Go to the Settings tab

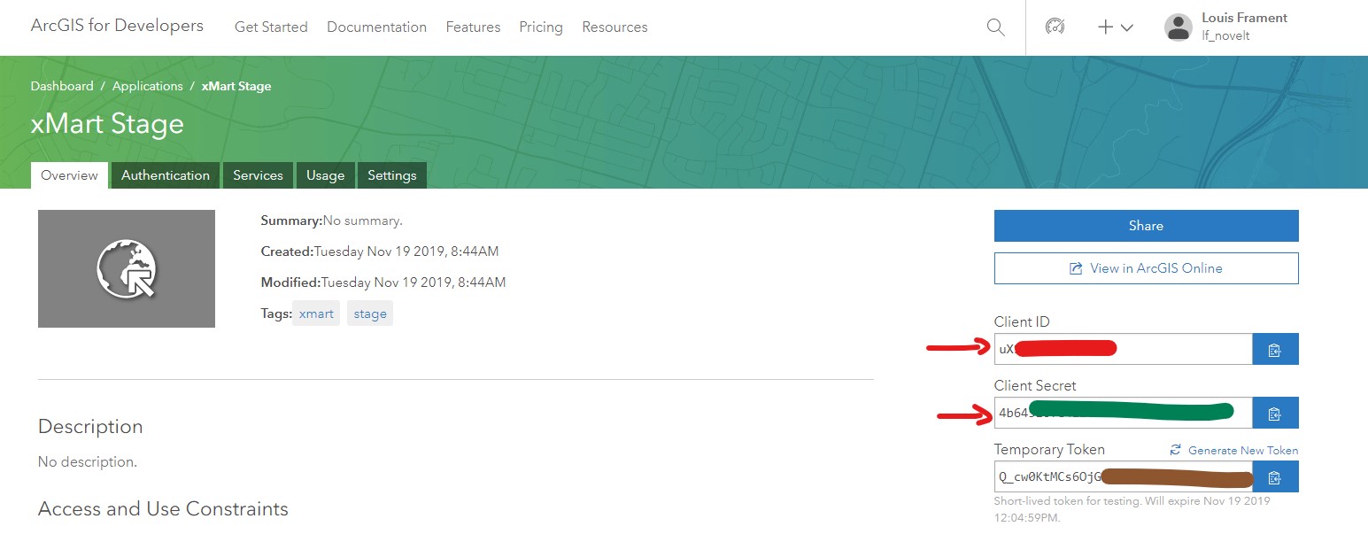coord(392,175)
